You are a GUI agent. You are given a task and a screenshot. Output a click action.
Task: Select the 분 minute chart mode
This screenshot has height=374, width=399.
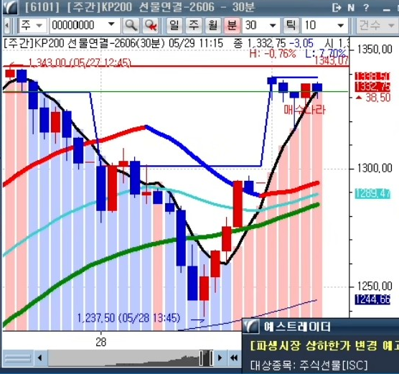point(232,25)
